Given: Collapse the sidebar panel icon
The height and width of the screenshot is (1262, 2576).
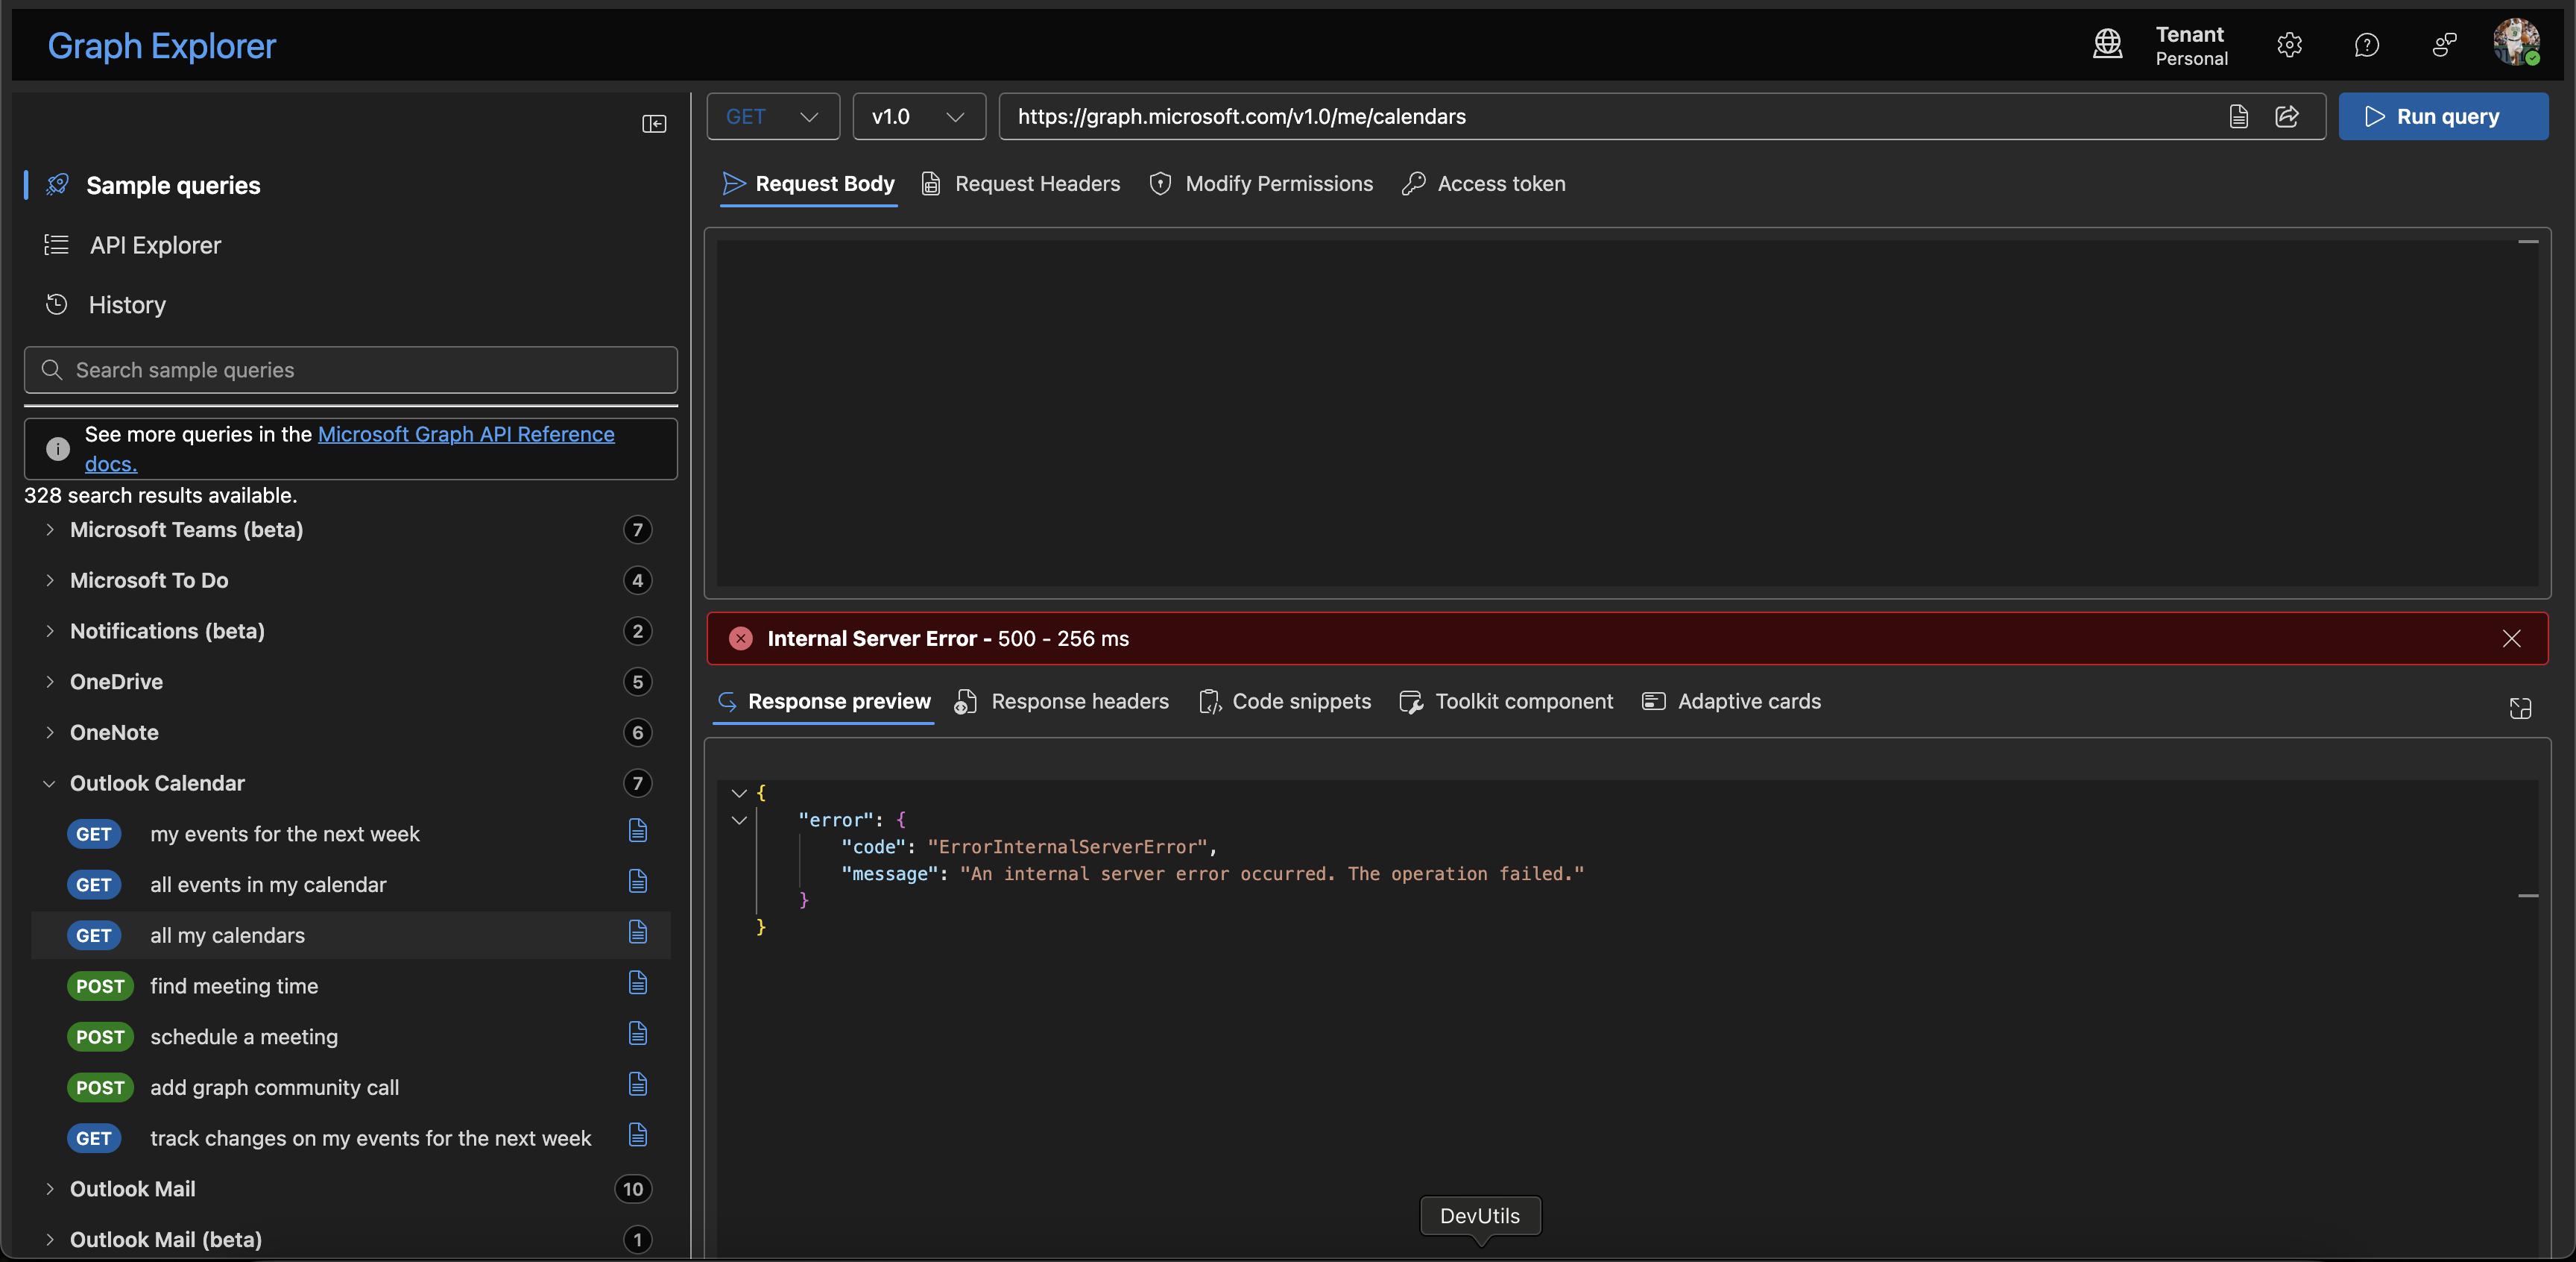Looking at the screenshot, I should click(x=654, y=123).
